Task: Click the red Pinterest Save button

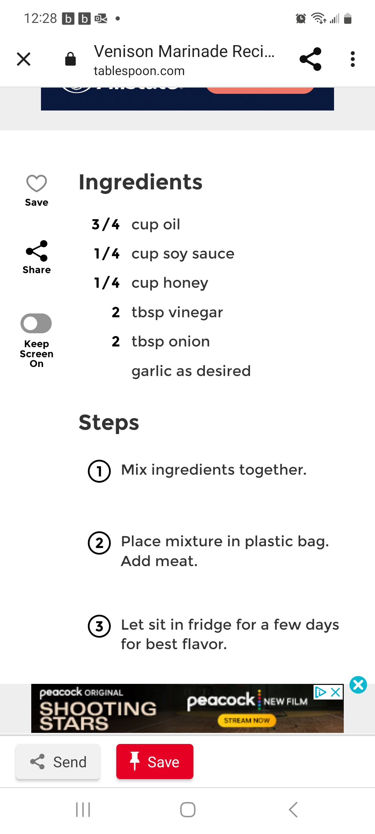Action: tap(155, 761)
